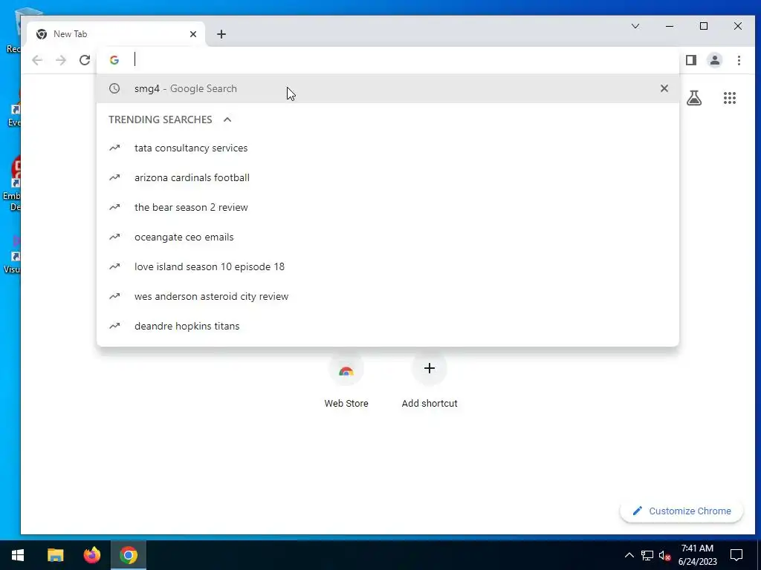Choose wes anderson asteroid city review

click(388, 296)
